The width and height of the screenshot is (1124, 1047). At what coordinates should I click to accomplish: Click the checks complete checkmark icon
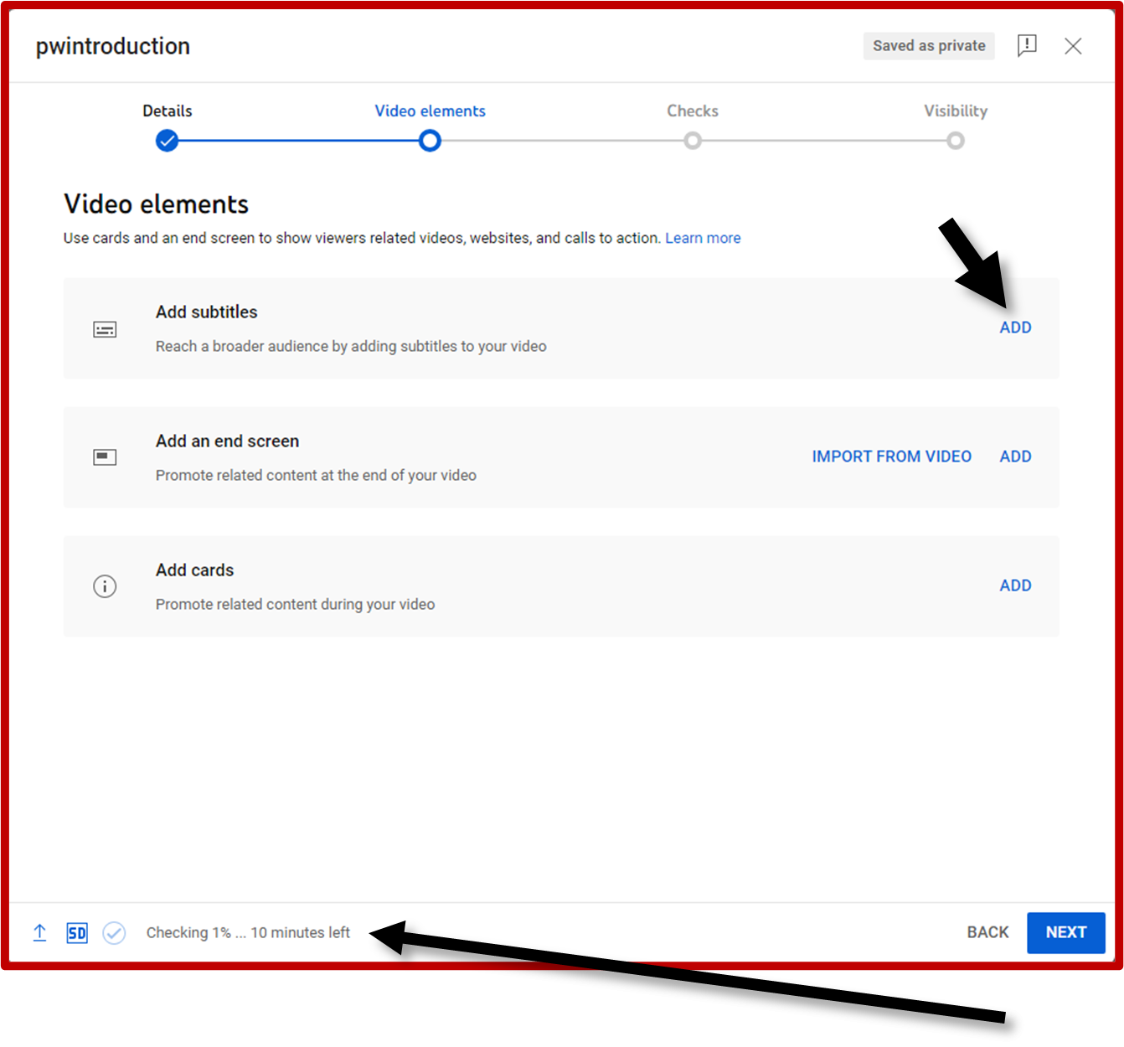[x=114, y=933]
